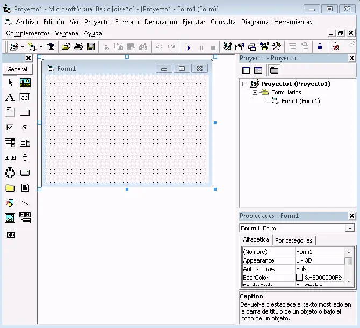Select the Appearance property row
This screenshot has height=328, width=360.
pyautogui.click(x=293, y=260)
